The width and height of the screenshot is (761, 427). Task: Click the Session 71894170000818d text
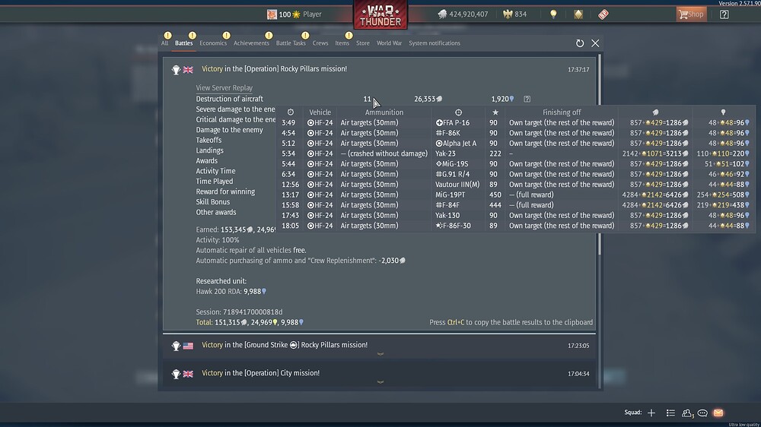pos(239,312)
